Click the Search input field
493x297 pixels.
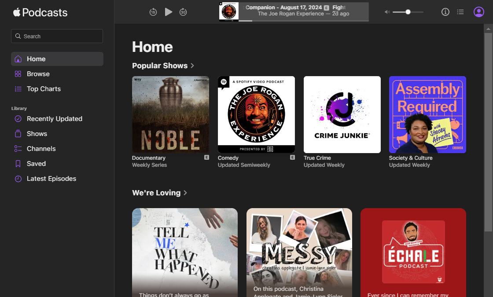coord(57,36)
